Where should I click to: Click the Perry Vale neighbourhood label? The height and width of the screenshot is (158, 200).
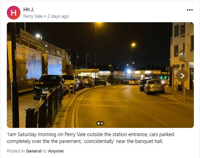(x=33, y=16)
